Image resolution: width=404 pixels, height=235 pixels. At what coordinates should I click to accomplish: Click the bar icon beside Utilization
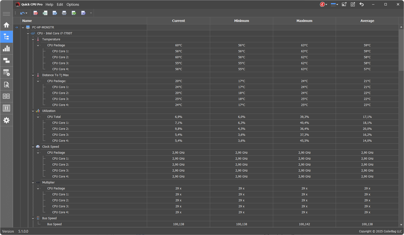[x=38, y=111]
